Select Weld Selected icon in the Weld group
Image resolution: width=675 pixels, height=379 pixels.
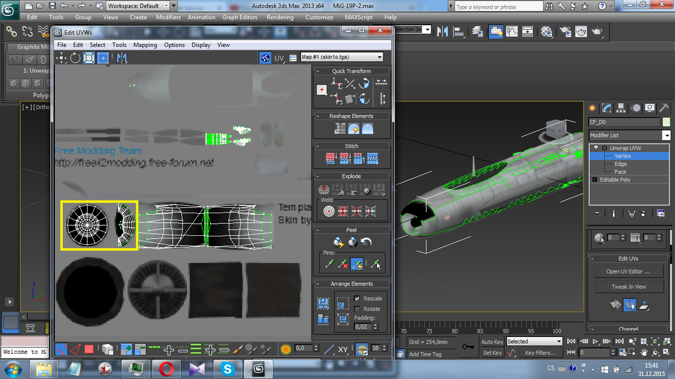pos(342,210)
